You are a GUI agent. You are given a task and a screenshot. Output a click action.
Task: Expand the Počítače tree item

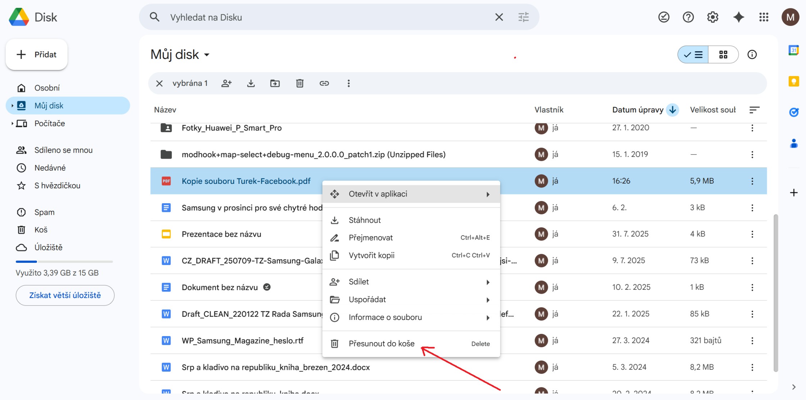point(12,124)
